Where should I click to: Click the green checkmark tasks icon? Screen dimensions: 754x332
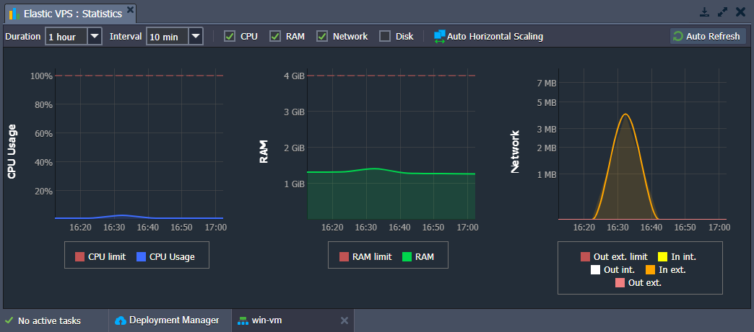point(9,320)
